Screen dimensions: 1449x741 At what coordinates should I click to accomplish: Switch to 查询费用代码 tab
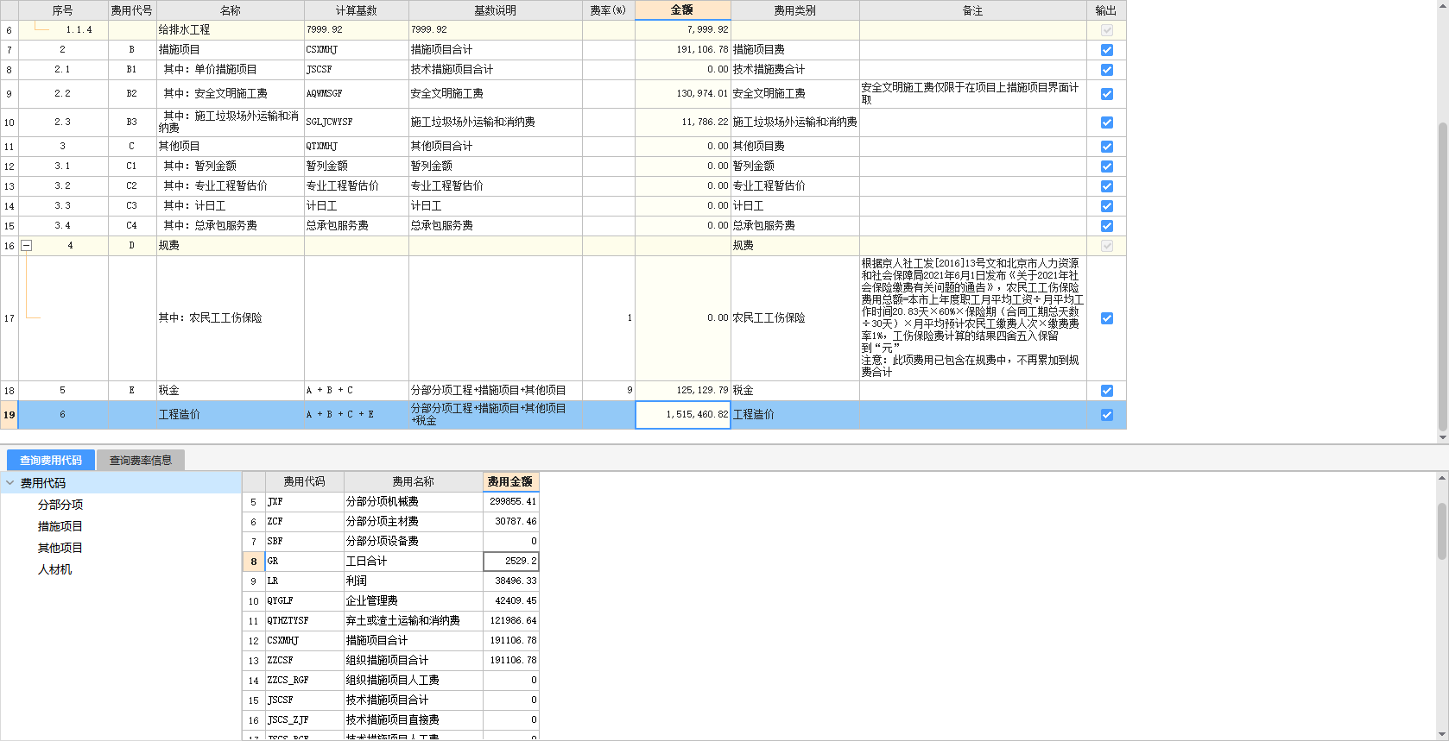[x=51, y=460]
